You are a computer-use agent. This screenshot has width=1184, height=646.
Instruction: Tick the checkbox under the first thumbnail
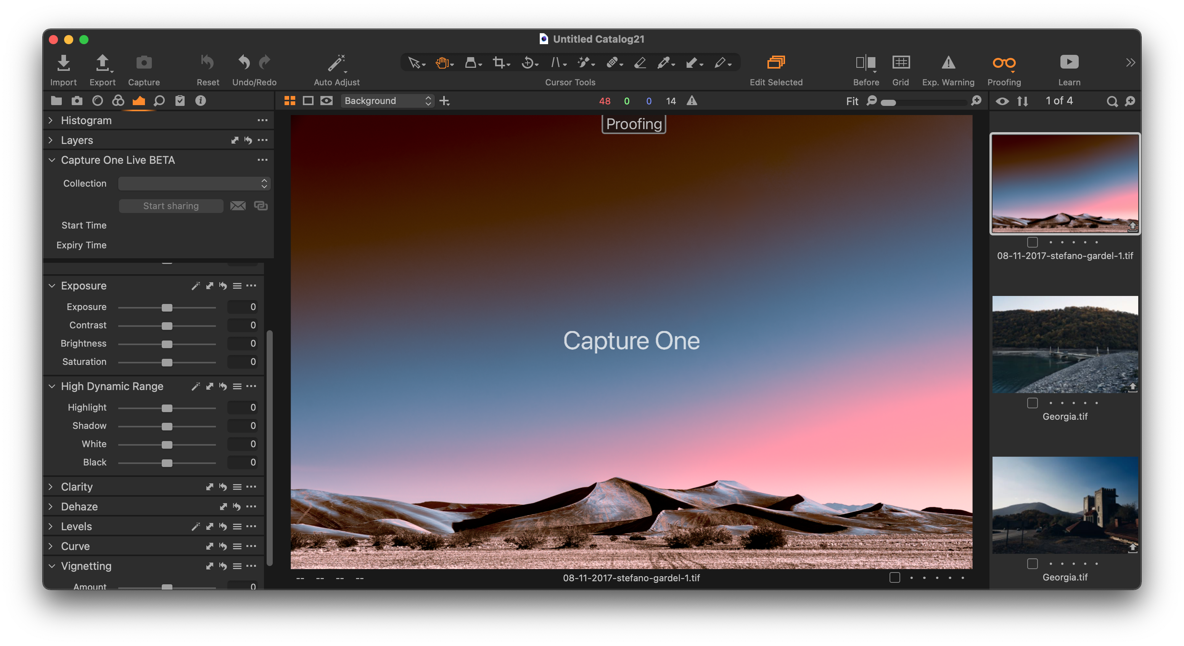click(x=1032, y=242)
